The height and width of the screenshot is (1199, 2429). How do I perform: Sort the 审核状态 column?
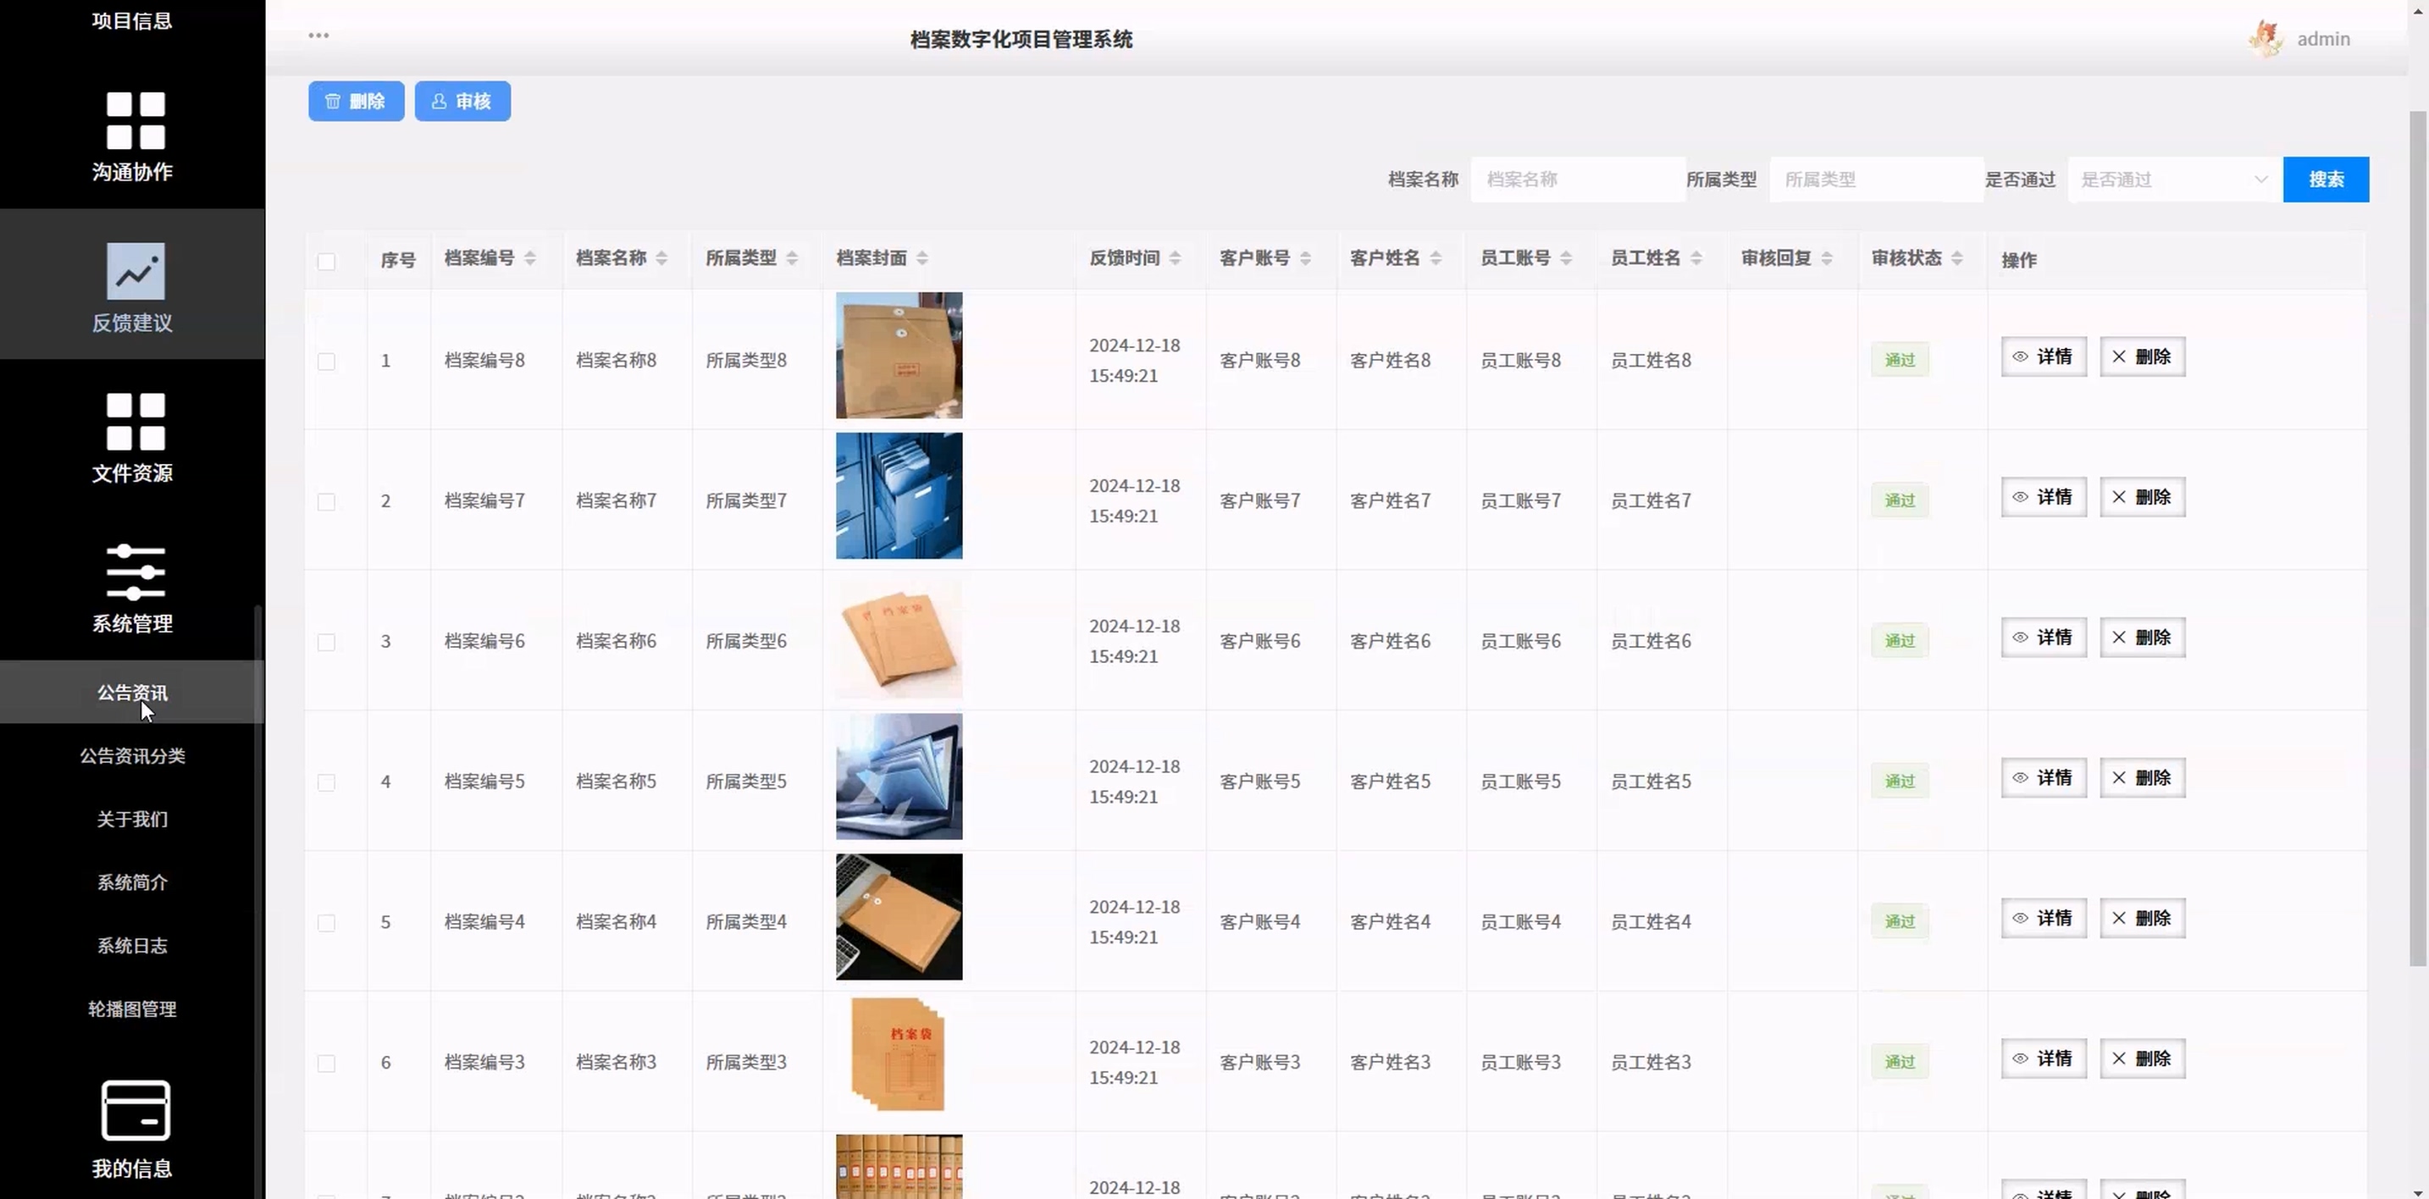pyautogui.click(x=1956, y=258)
